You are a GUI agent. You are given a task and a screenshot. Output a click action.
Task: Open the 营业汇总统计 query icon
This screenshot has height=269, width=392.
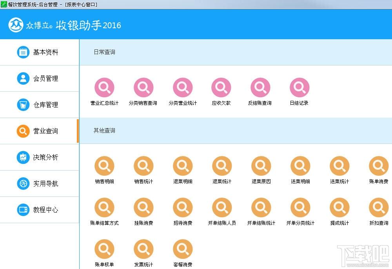coord(104,87)
